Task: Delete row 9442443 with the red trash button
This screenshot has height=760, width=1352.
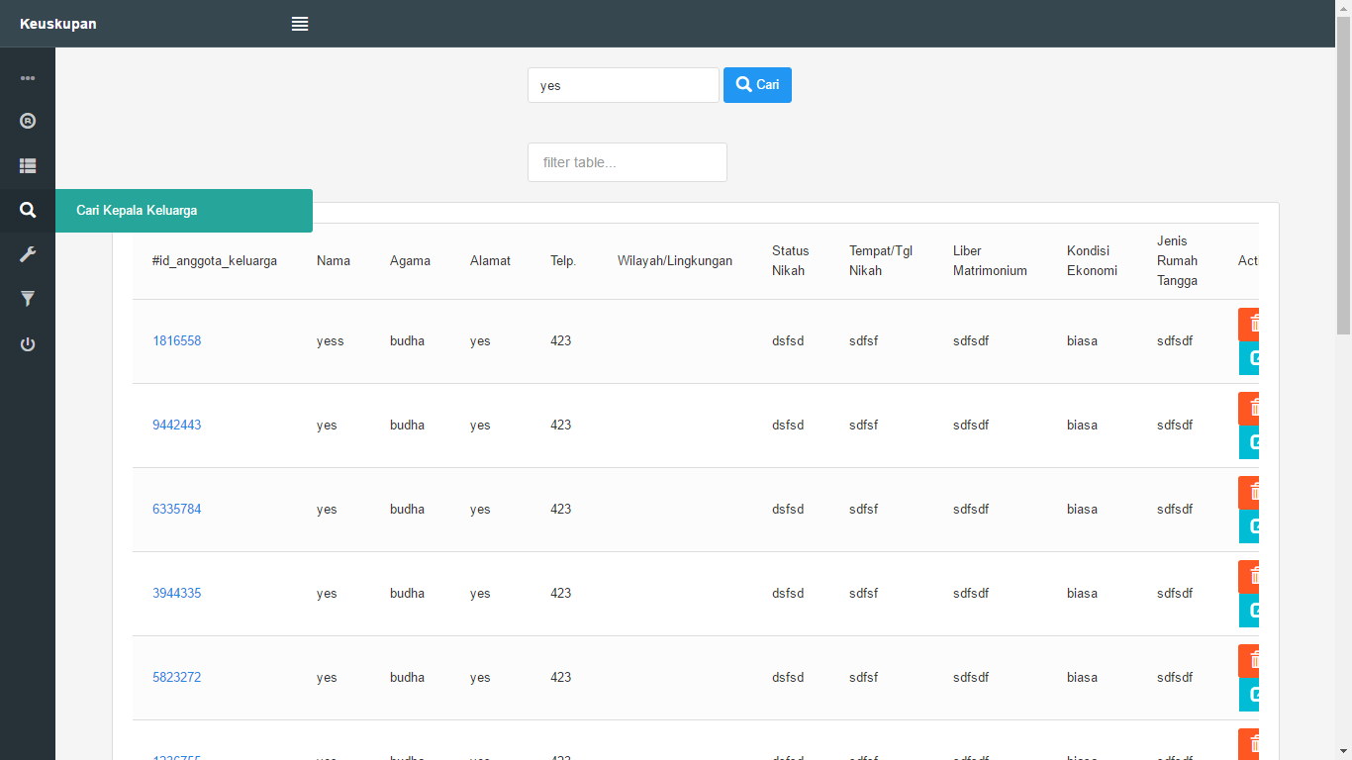Action: click(1249, 408)
